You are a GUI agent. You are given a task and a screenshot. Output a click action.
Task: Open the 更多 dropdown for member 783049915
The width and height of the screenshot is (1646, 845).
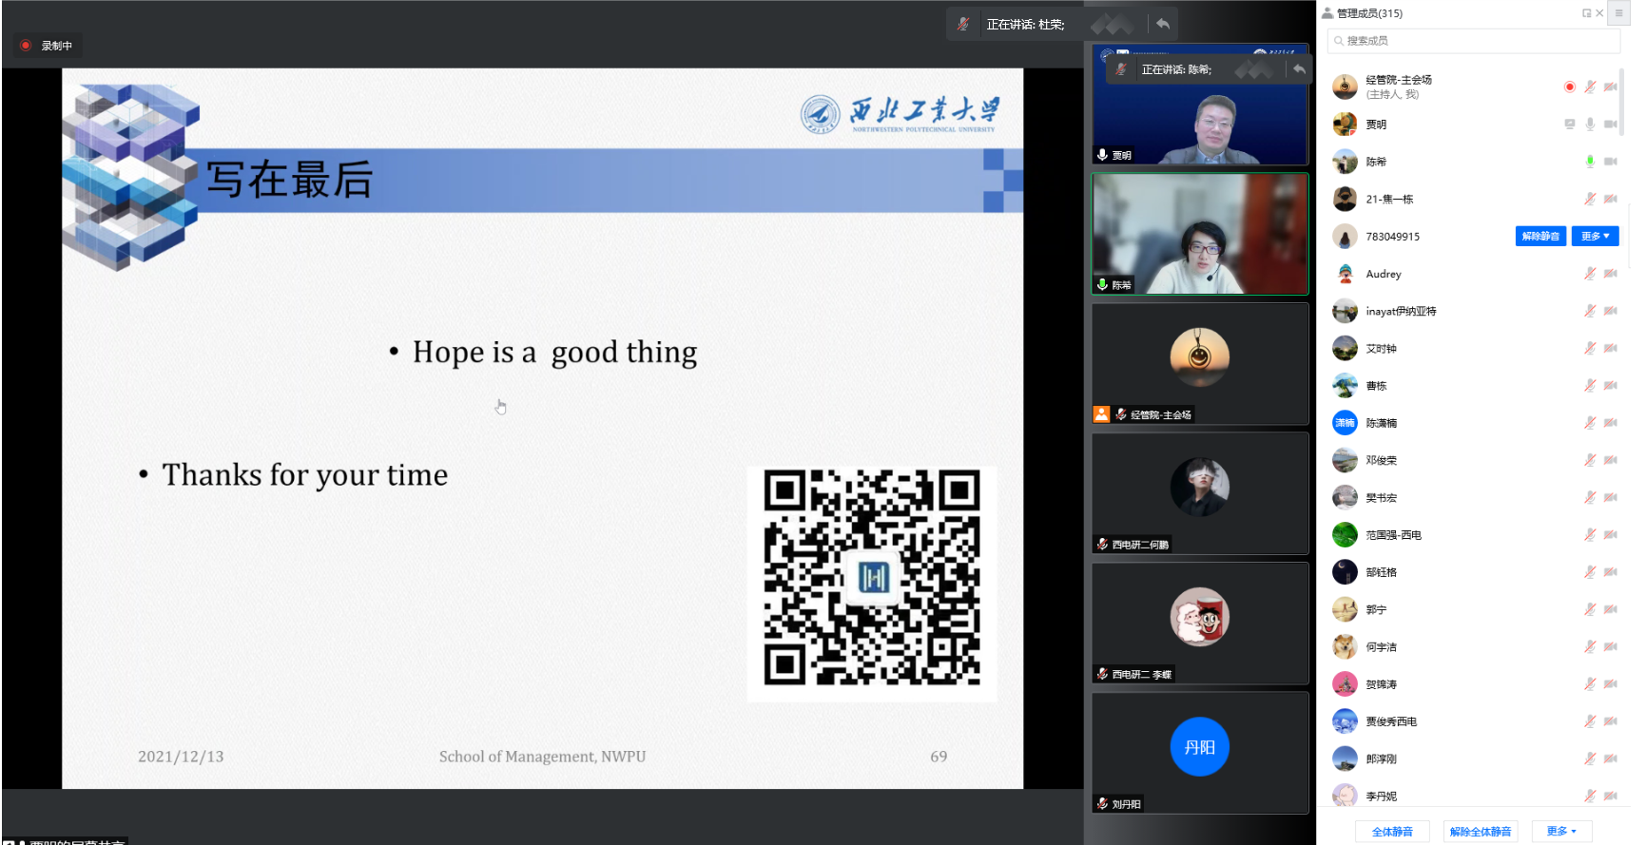[x=1595, y=237]
